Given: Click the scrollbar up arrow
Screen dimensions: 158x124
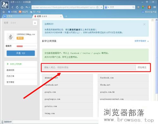Looking at the screenshot, I should [x=156, y=20].
